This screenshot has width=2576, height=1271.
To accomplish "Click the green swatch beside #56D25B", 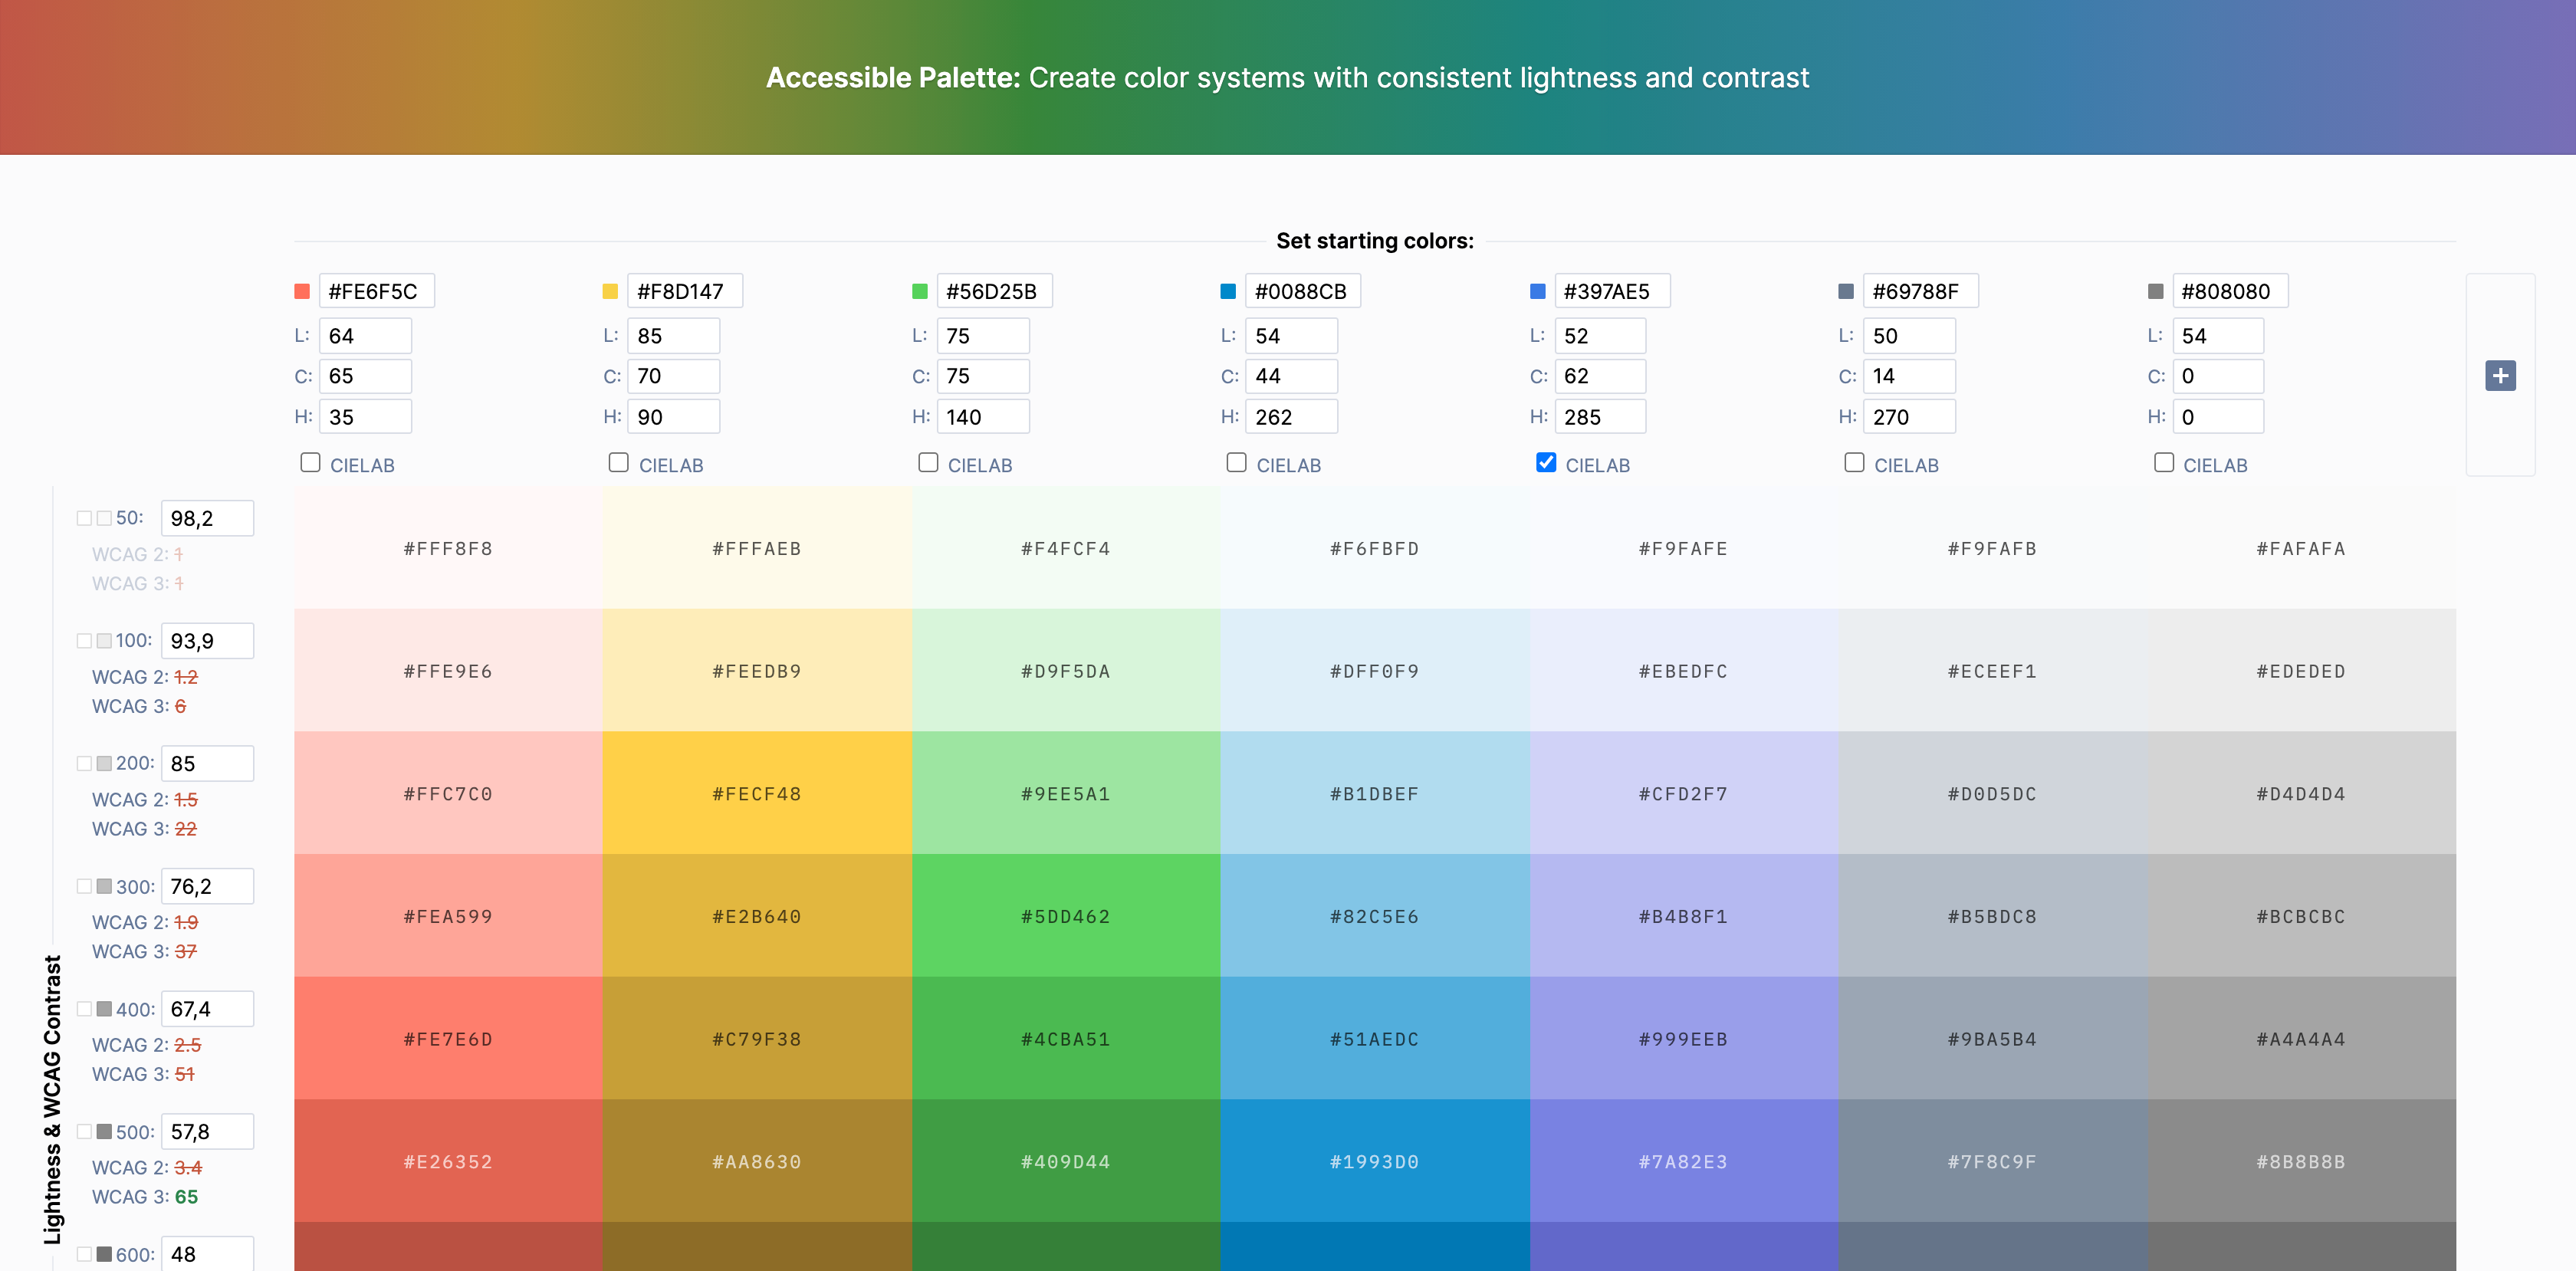I will pos(919,292).
